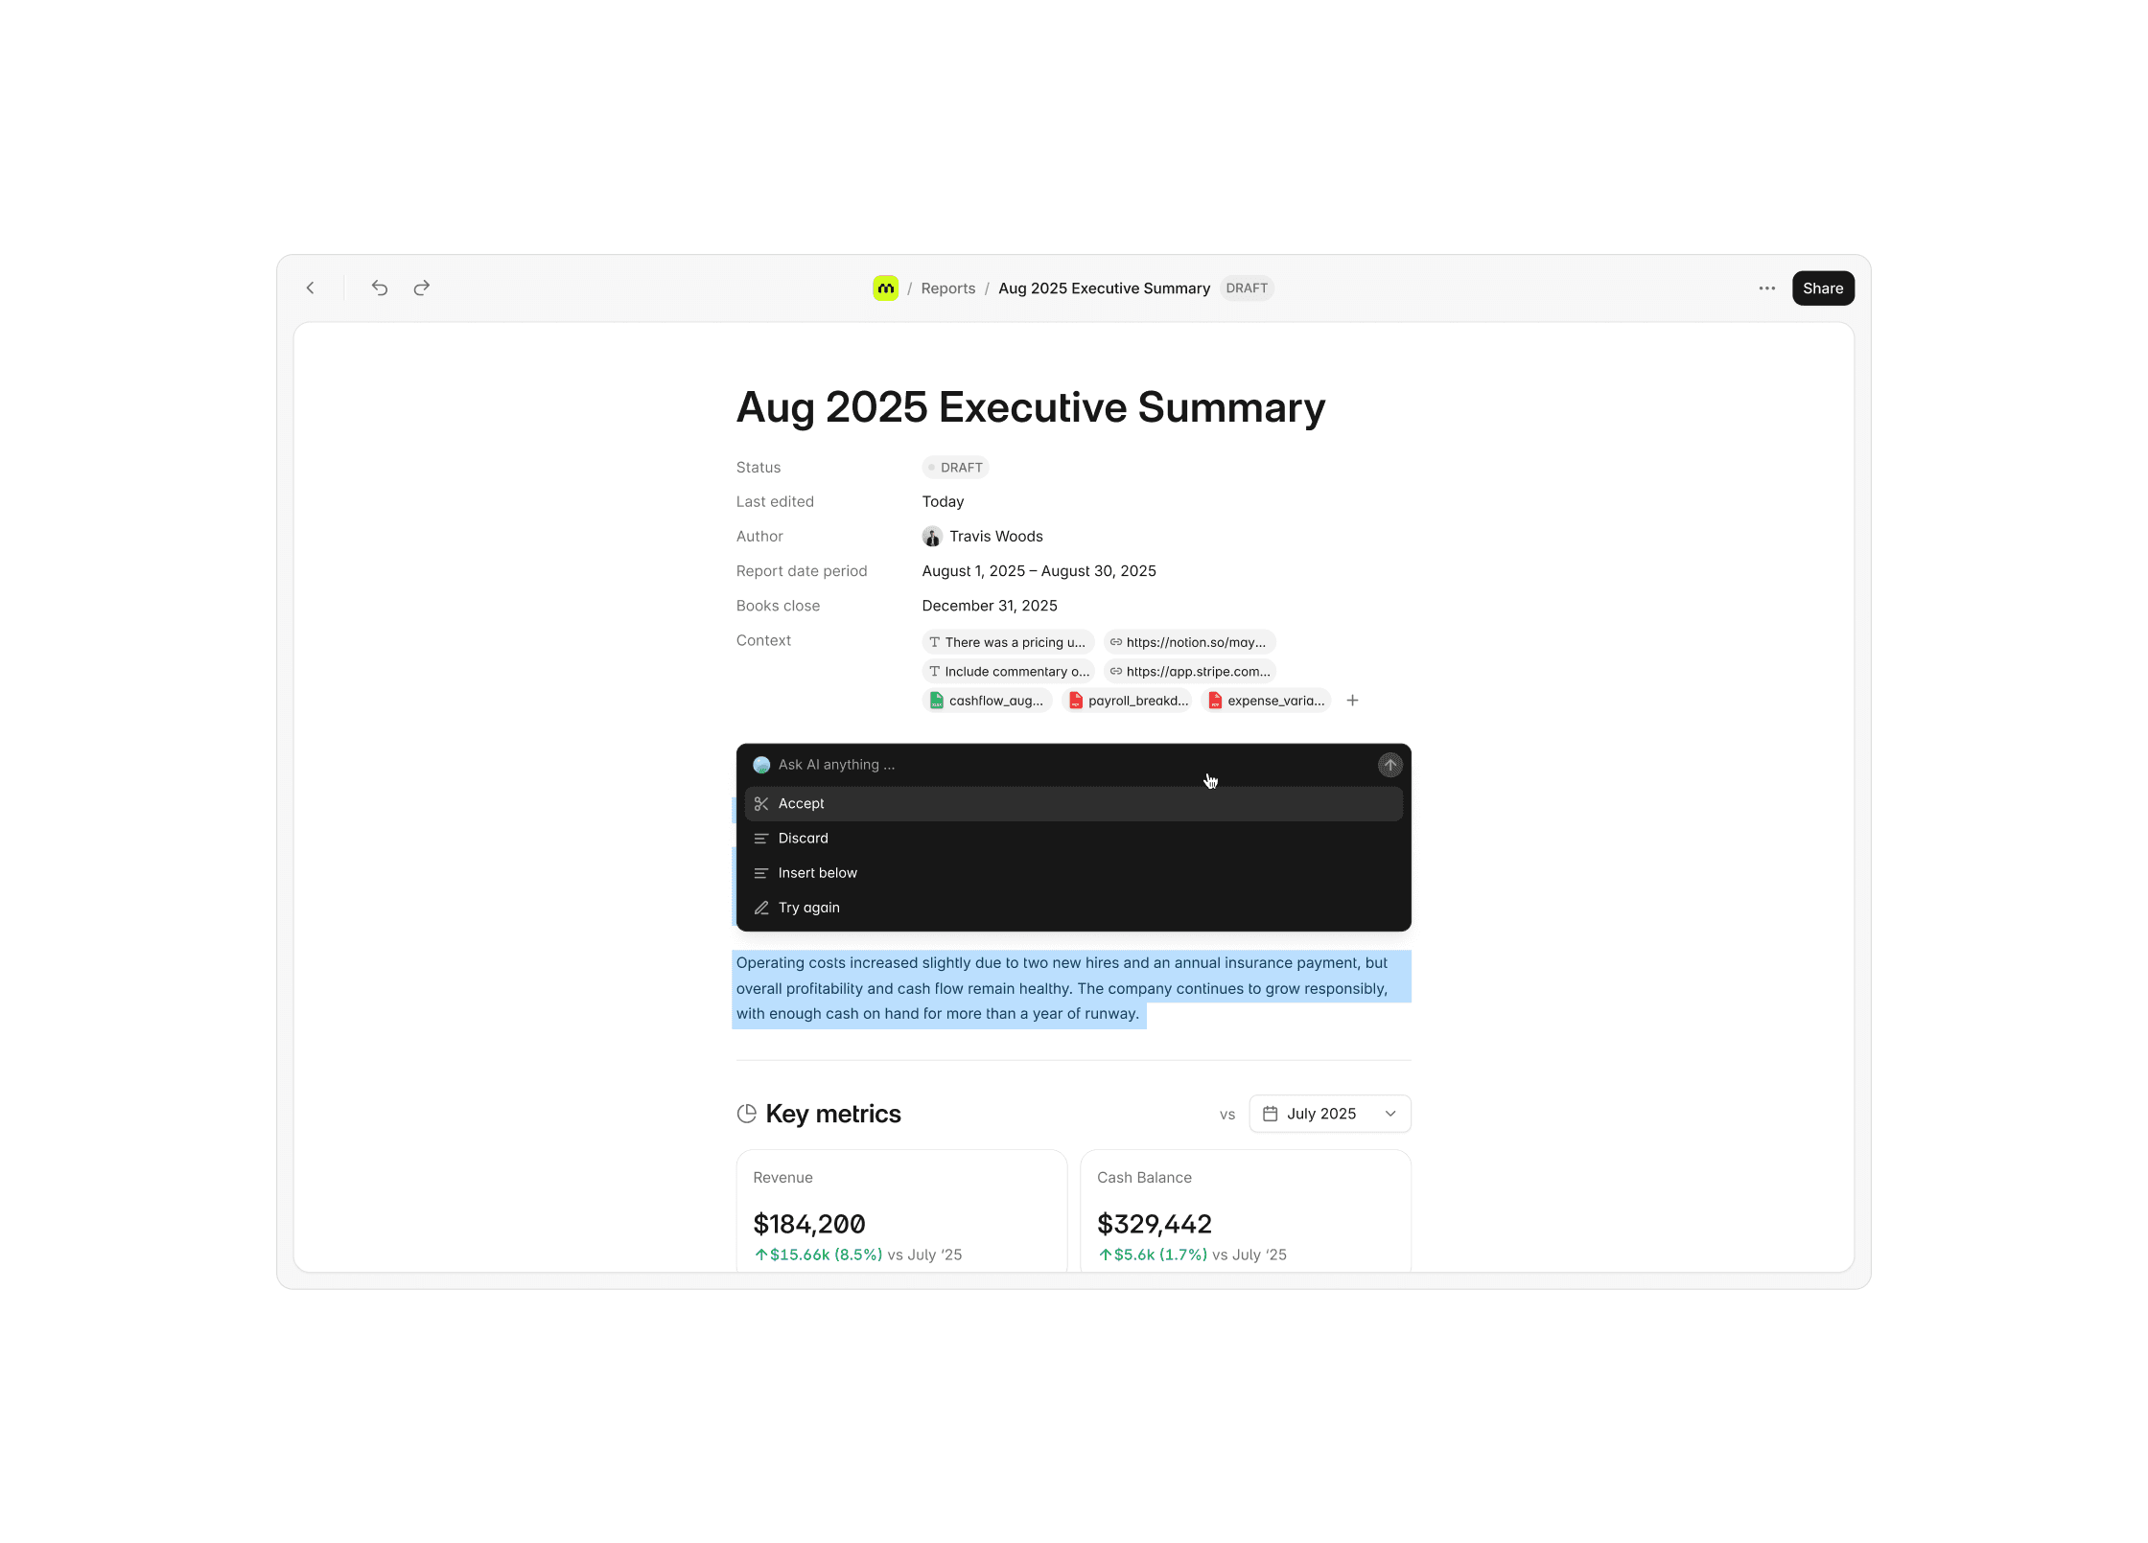Click the redo icon
The width and height of the screenshot is (2148, 1543).
[422, 288]
